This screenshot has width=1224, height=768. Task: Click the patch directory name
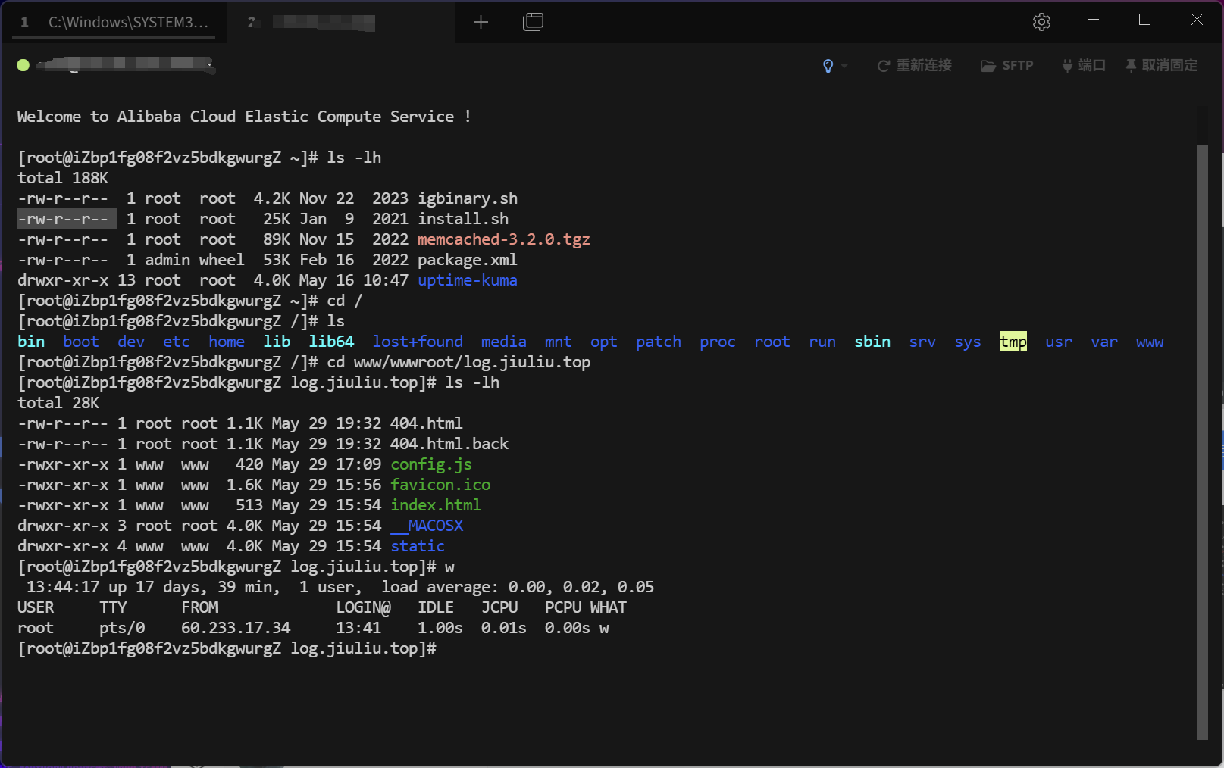click(x=659, y=342)
